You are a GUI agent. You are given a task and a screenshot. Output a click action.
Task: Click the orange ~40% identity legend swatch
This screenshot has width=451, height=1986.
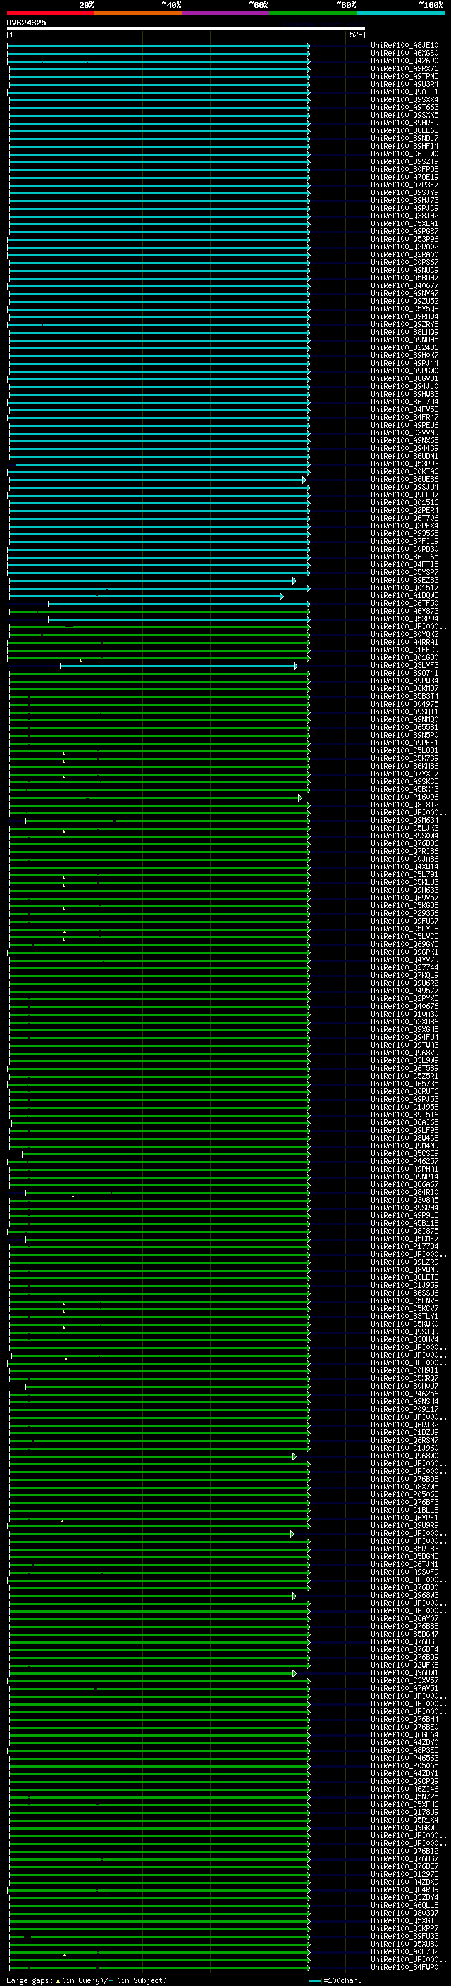pos(138,13)
